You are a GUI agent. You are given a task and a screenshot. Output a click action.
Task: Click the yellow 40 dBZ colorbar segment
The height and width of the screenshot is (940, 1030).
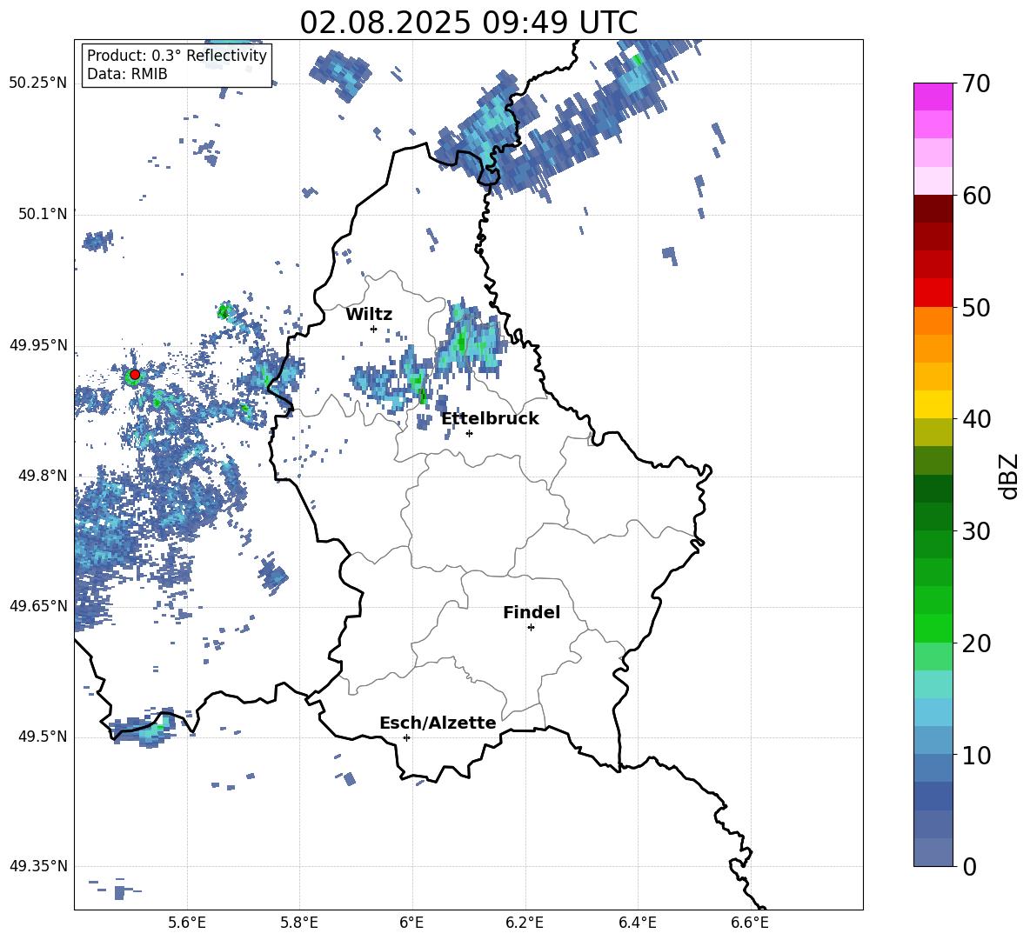pyautogui.click(x=933, y=404)
